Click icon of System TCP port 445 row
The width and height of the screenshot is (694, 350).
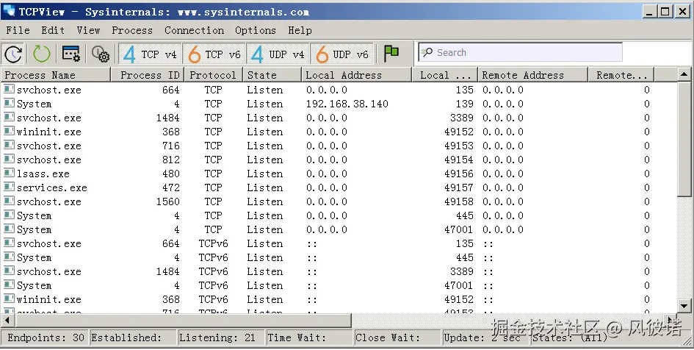click(9, 215)
